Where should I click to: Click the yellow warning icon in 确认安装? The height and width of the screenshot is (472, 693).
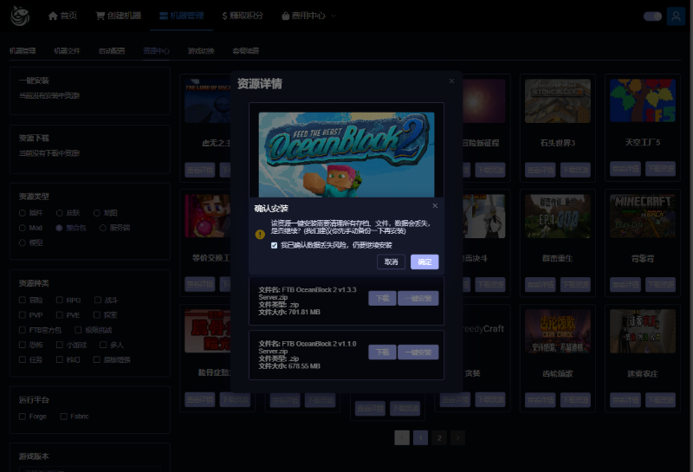[x=260, y=234]
